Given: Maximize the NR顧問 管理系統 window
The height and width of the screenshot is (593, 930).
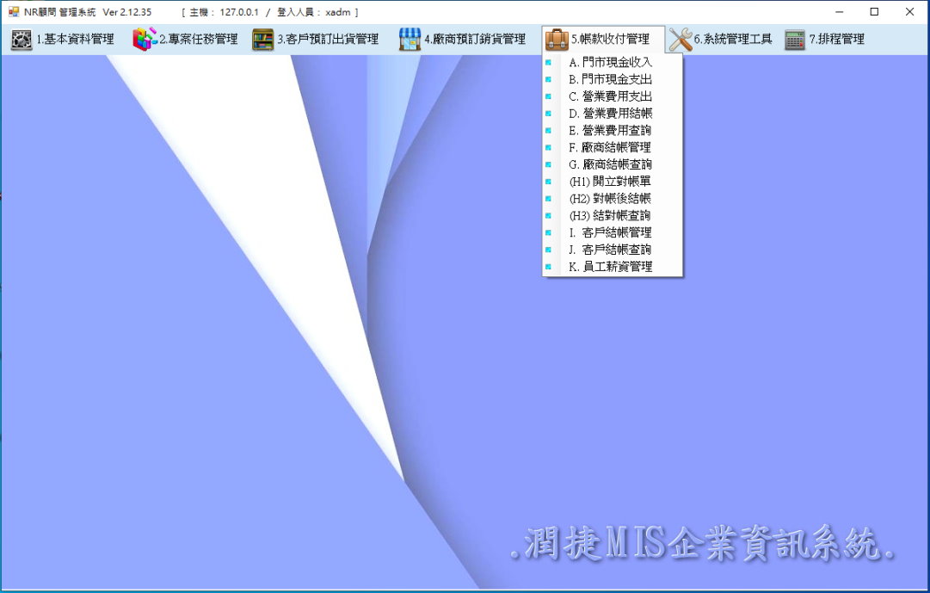Looking at the screenshot, I should pos(874,12).
